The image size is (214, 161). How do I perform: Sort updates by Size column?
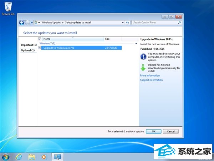click(x=113, y=39)
